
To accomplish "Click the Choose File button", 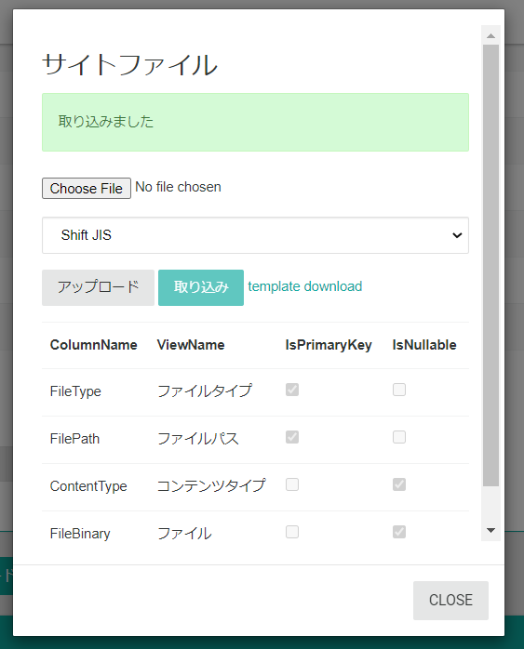I will click(x=87, y=189).
